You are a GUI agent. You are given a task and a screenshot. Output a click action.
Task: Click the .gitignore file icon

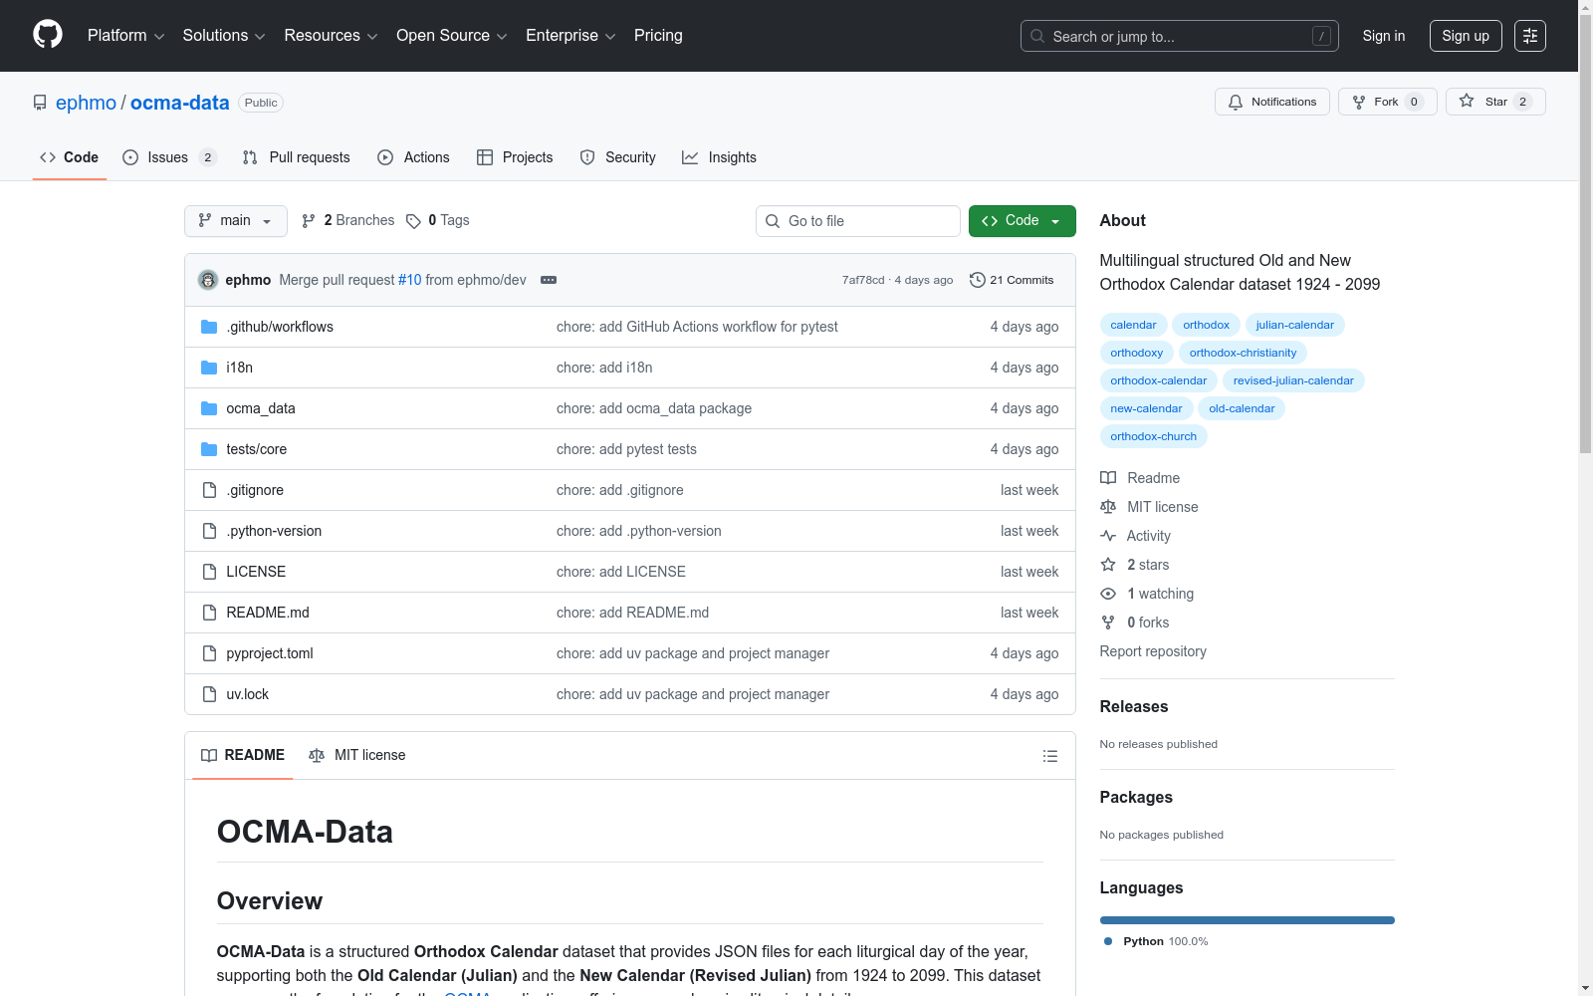point(209,490)
